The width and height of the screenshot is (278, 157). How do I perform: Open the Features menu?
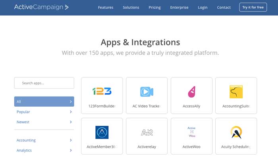pos(106,8)
